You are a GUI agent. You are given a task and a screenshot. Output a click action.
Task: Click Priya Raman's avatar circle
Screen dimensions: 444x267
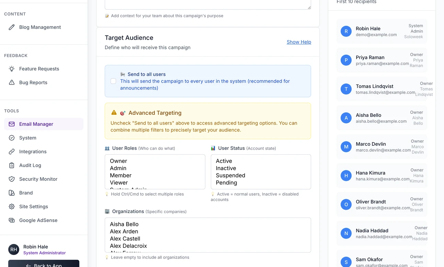[x=346, y=60]
